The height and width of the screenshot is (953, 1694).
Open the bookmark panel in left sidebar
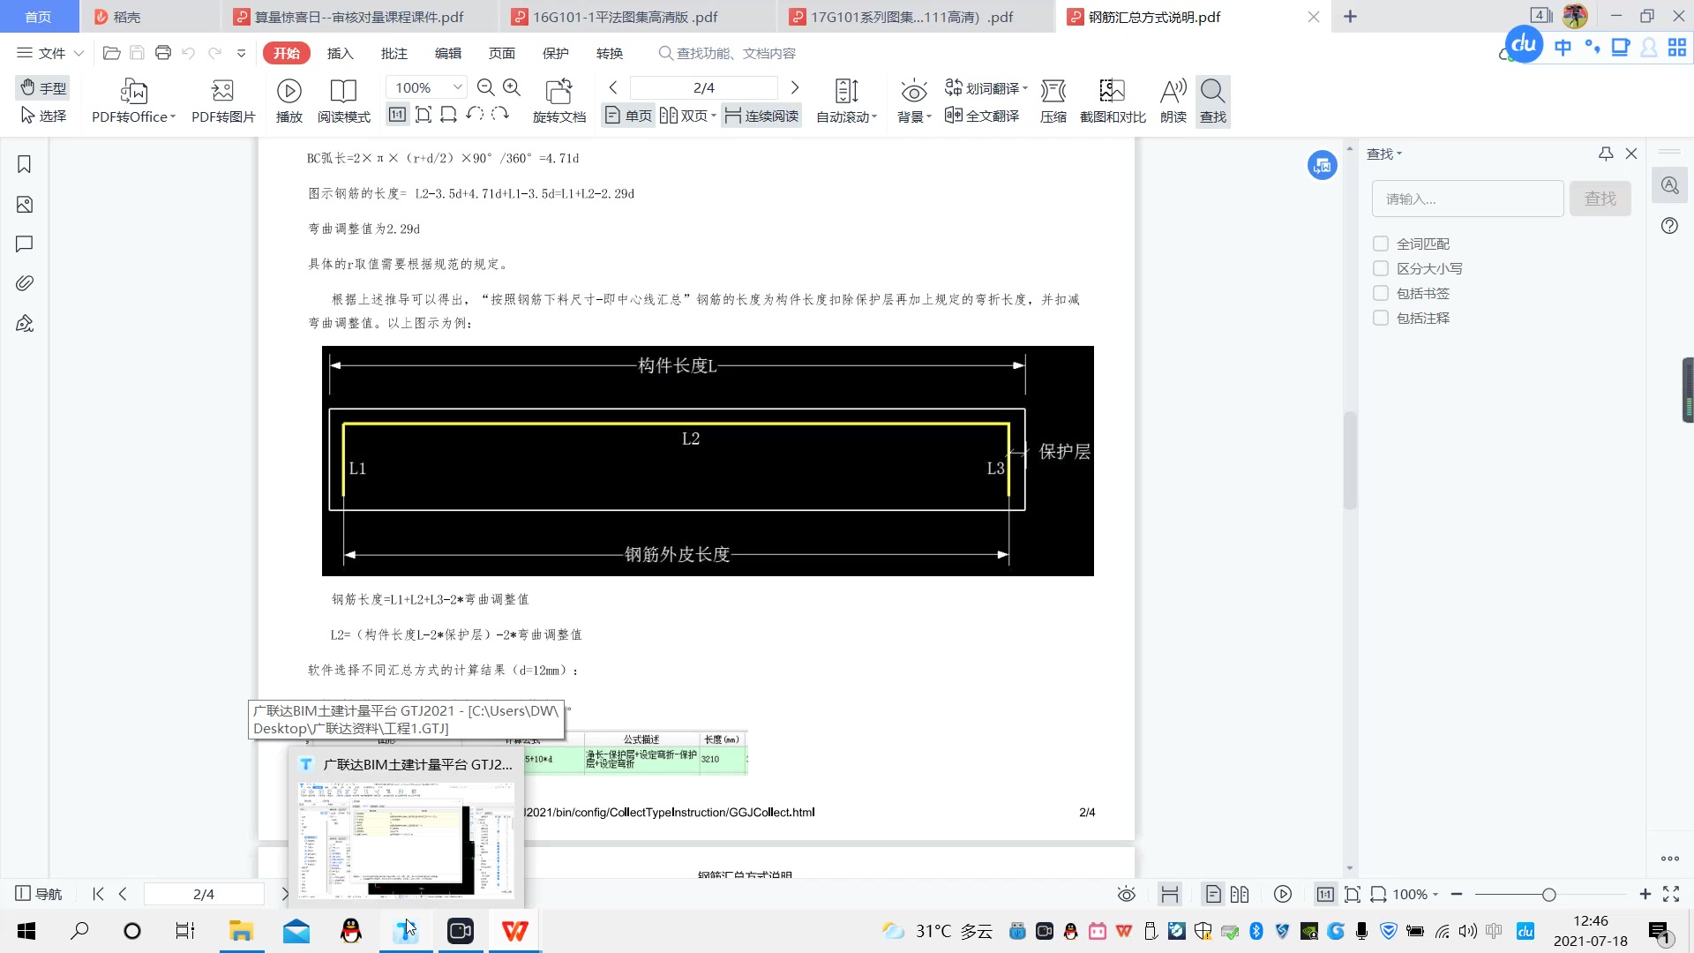point(25,165)
